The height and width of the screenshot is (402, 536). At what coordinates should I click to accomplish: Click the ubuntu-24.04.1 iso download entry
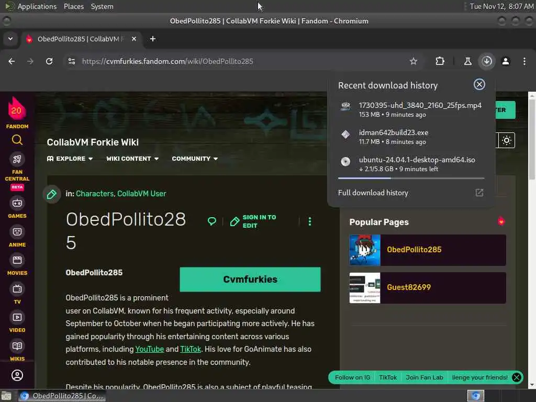(x=411, y=164)
